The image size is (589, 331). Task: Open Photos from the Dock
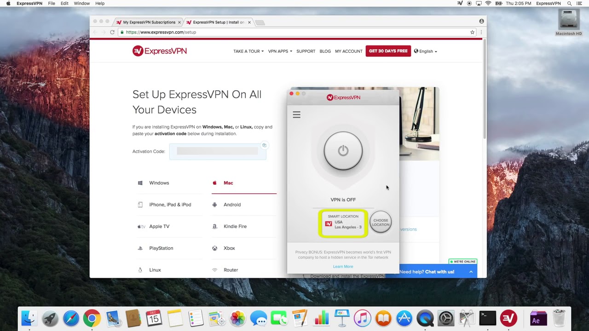(238, 318)
